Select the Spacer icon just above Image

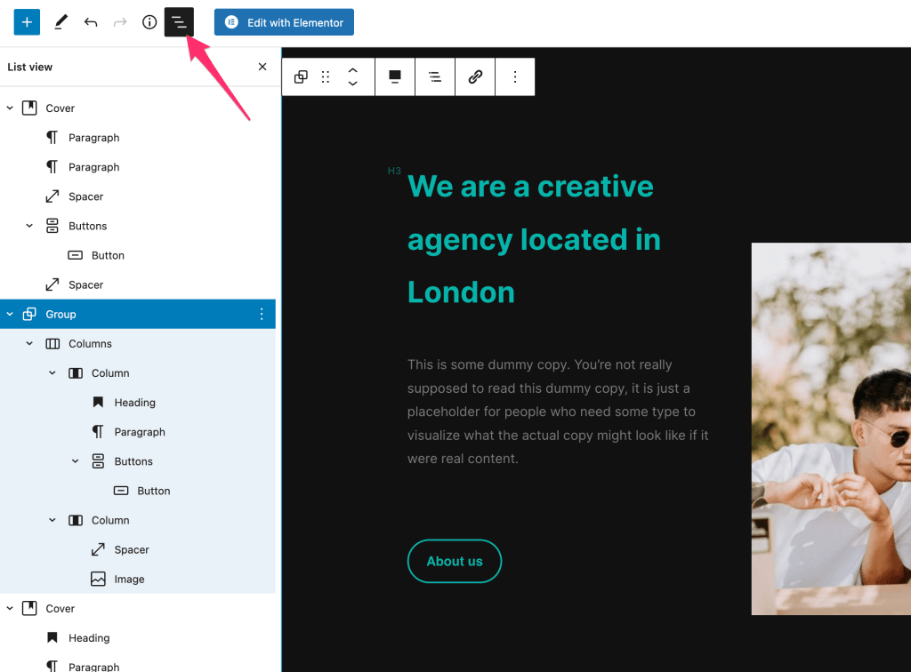coord(98,549)
